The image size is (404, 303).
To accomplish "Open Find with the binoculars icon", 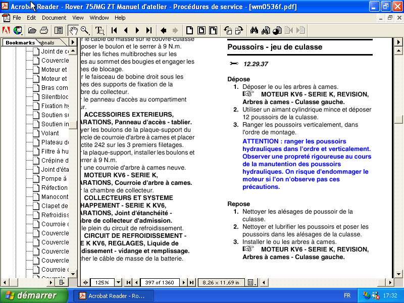I will [x=254, y=30].
